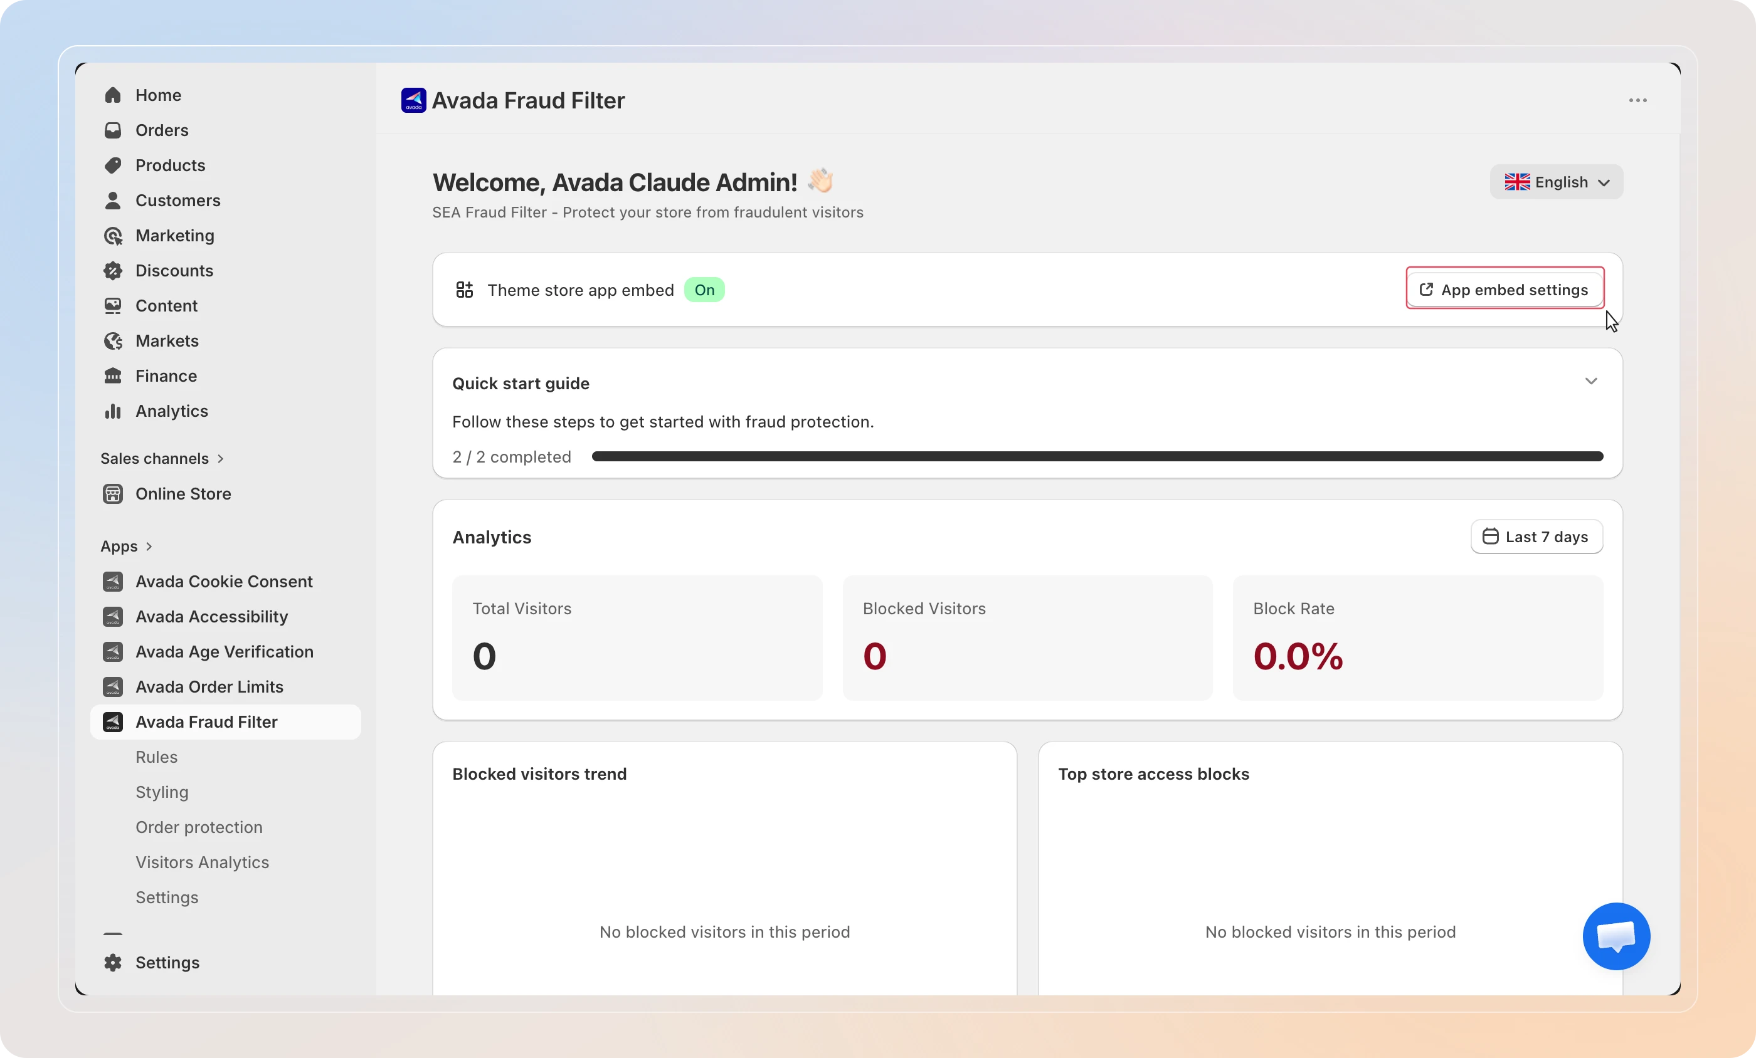
Task: Open Online Store sales channel
Action: [225, 494]
